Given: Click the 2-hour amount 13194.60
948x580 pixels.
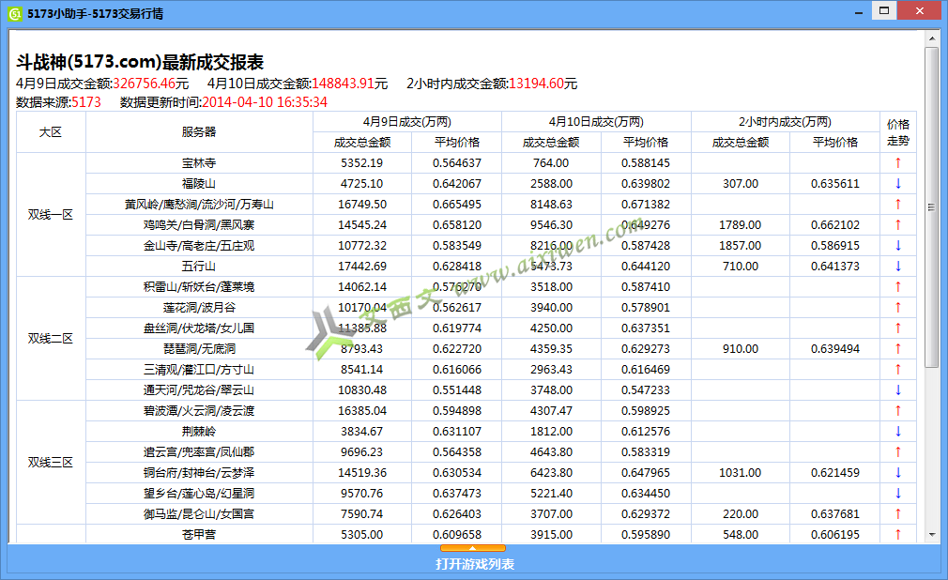Looking at the screenshot, I should click(536, 84).
